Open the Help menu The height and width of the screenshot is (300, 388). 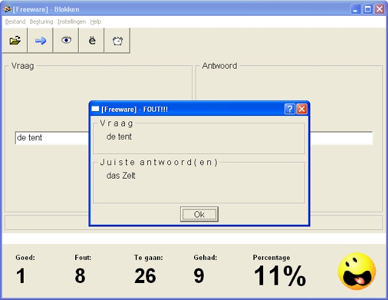[x=96, y=22]
